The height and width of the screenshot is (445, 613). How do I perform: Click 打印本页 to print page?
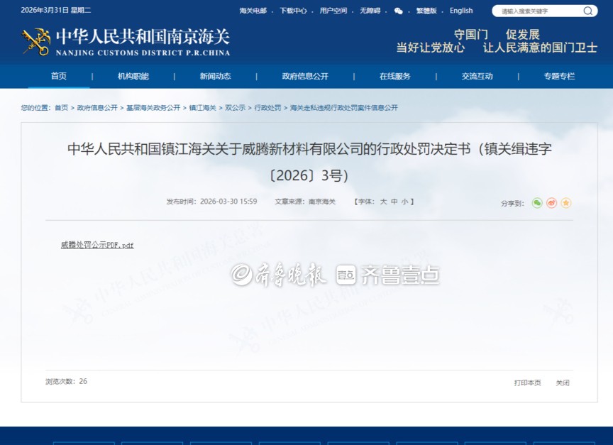(527, 383)
